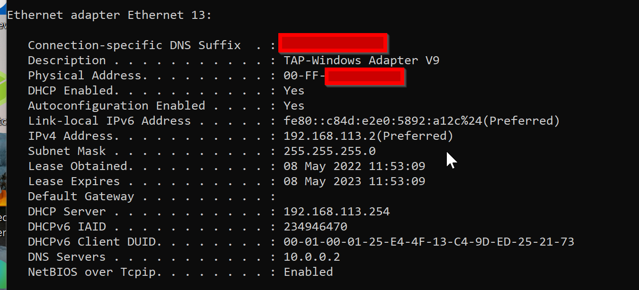Click the blue desktop icon beside the heading
Viewport: 639px width, 290px height.
[2, 6]
